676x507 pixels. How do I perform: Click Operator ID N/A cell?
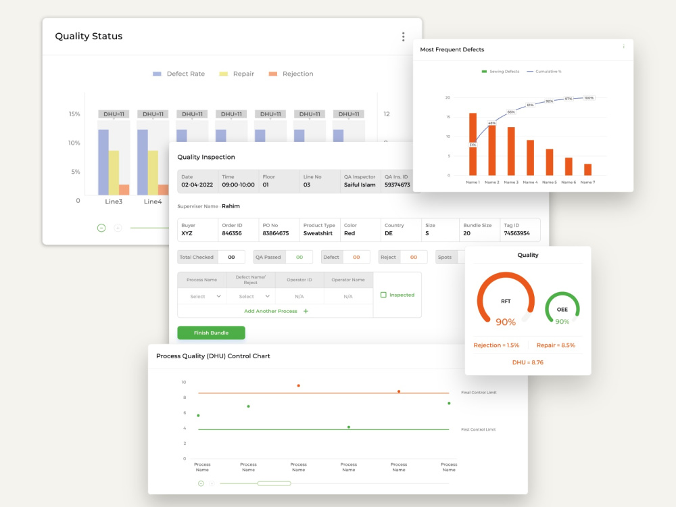pos(299,296)
